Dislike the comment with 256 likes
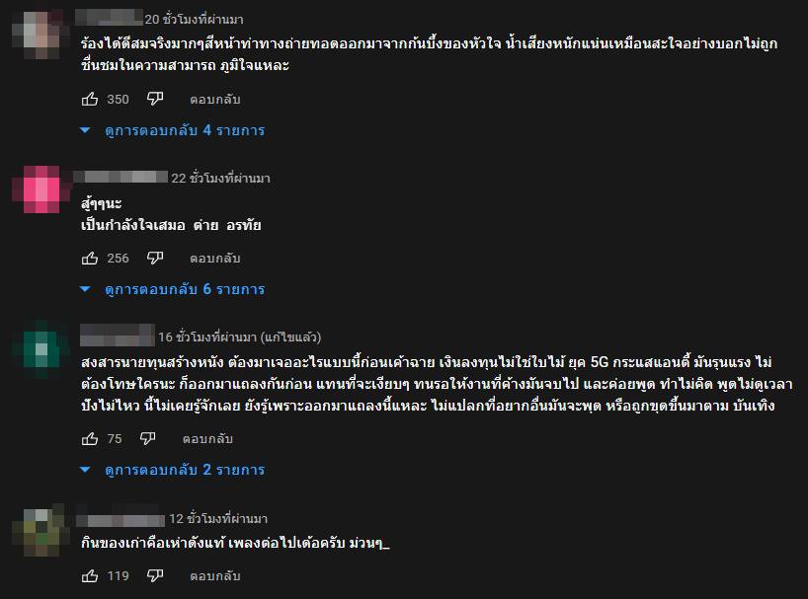The image size is (808, 599). pos(155,259)
